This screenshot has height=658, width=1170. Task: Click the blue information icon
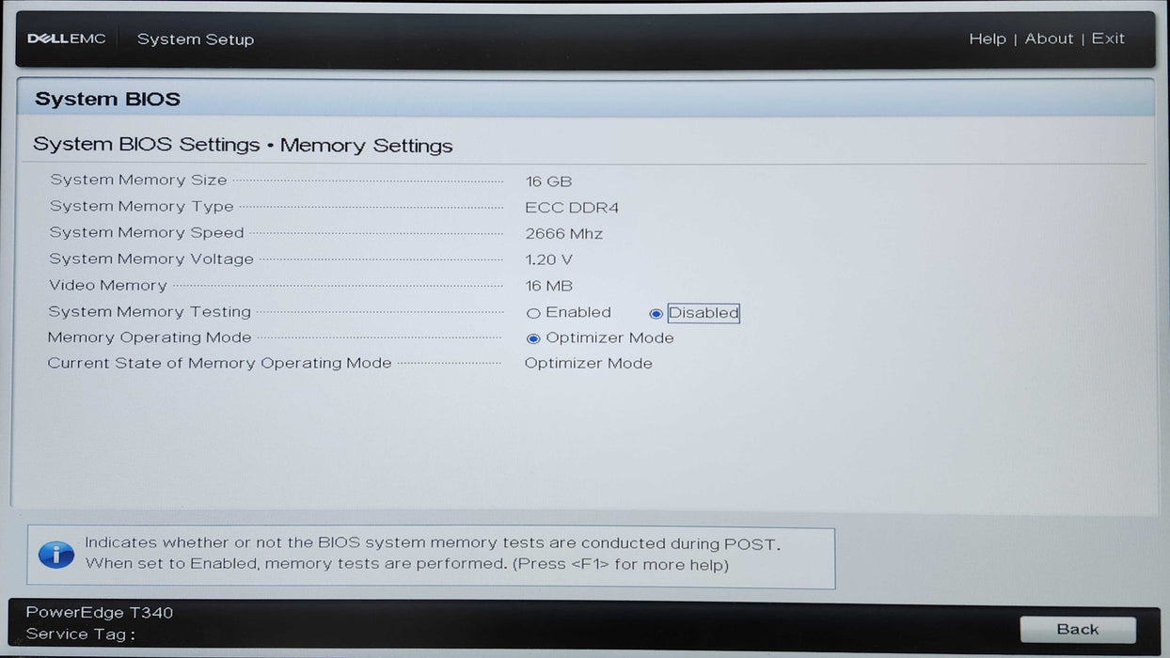point(55,555)
